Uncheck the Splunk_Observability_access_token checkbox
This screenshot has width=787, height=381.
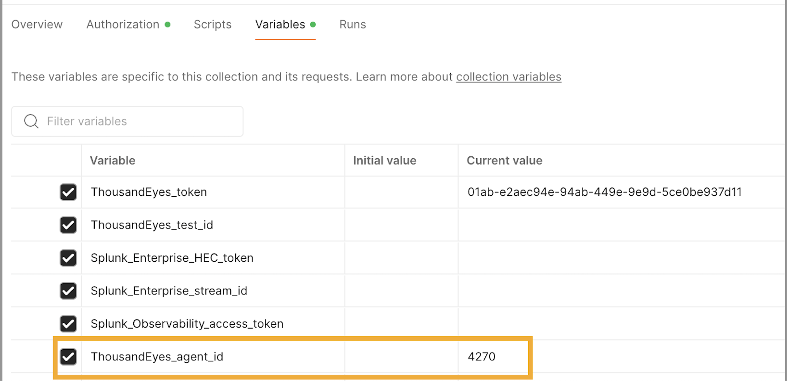[68, 324]
